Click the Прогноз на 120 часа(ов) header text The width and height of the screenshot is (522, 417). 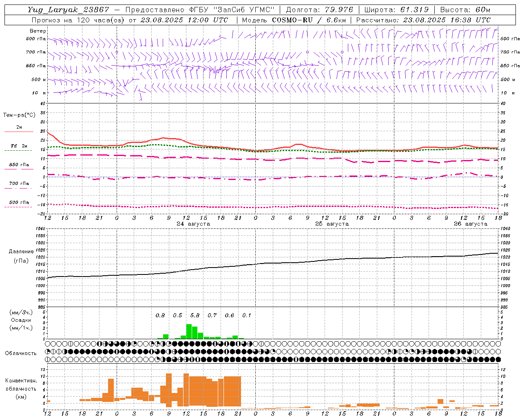point(78,20)
